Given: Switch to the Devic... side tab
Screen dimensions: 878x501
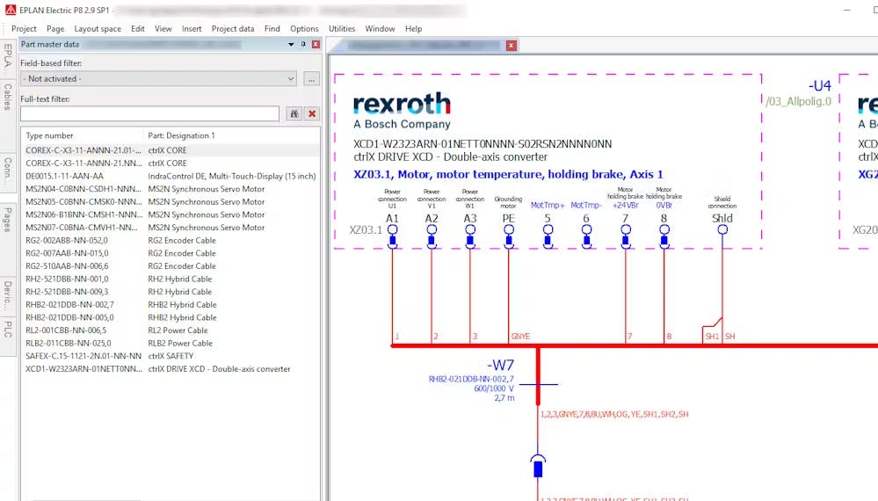Looking at the screenshot, I should click(8, 295).
